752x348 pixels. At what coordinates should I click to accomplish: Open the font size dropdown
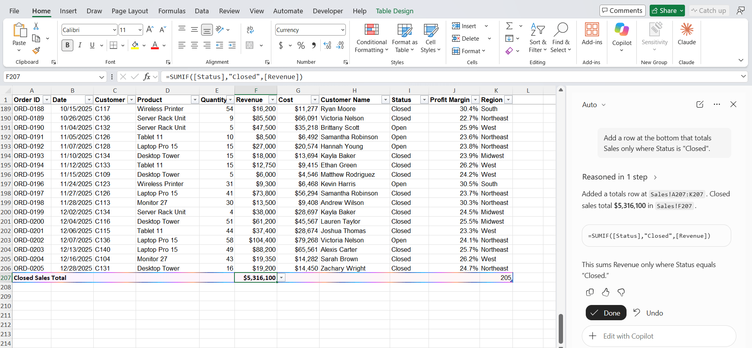[140, 30]
